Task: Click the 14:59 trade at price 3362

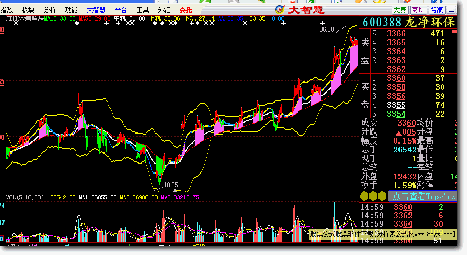Action: click(403, 215)
